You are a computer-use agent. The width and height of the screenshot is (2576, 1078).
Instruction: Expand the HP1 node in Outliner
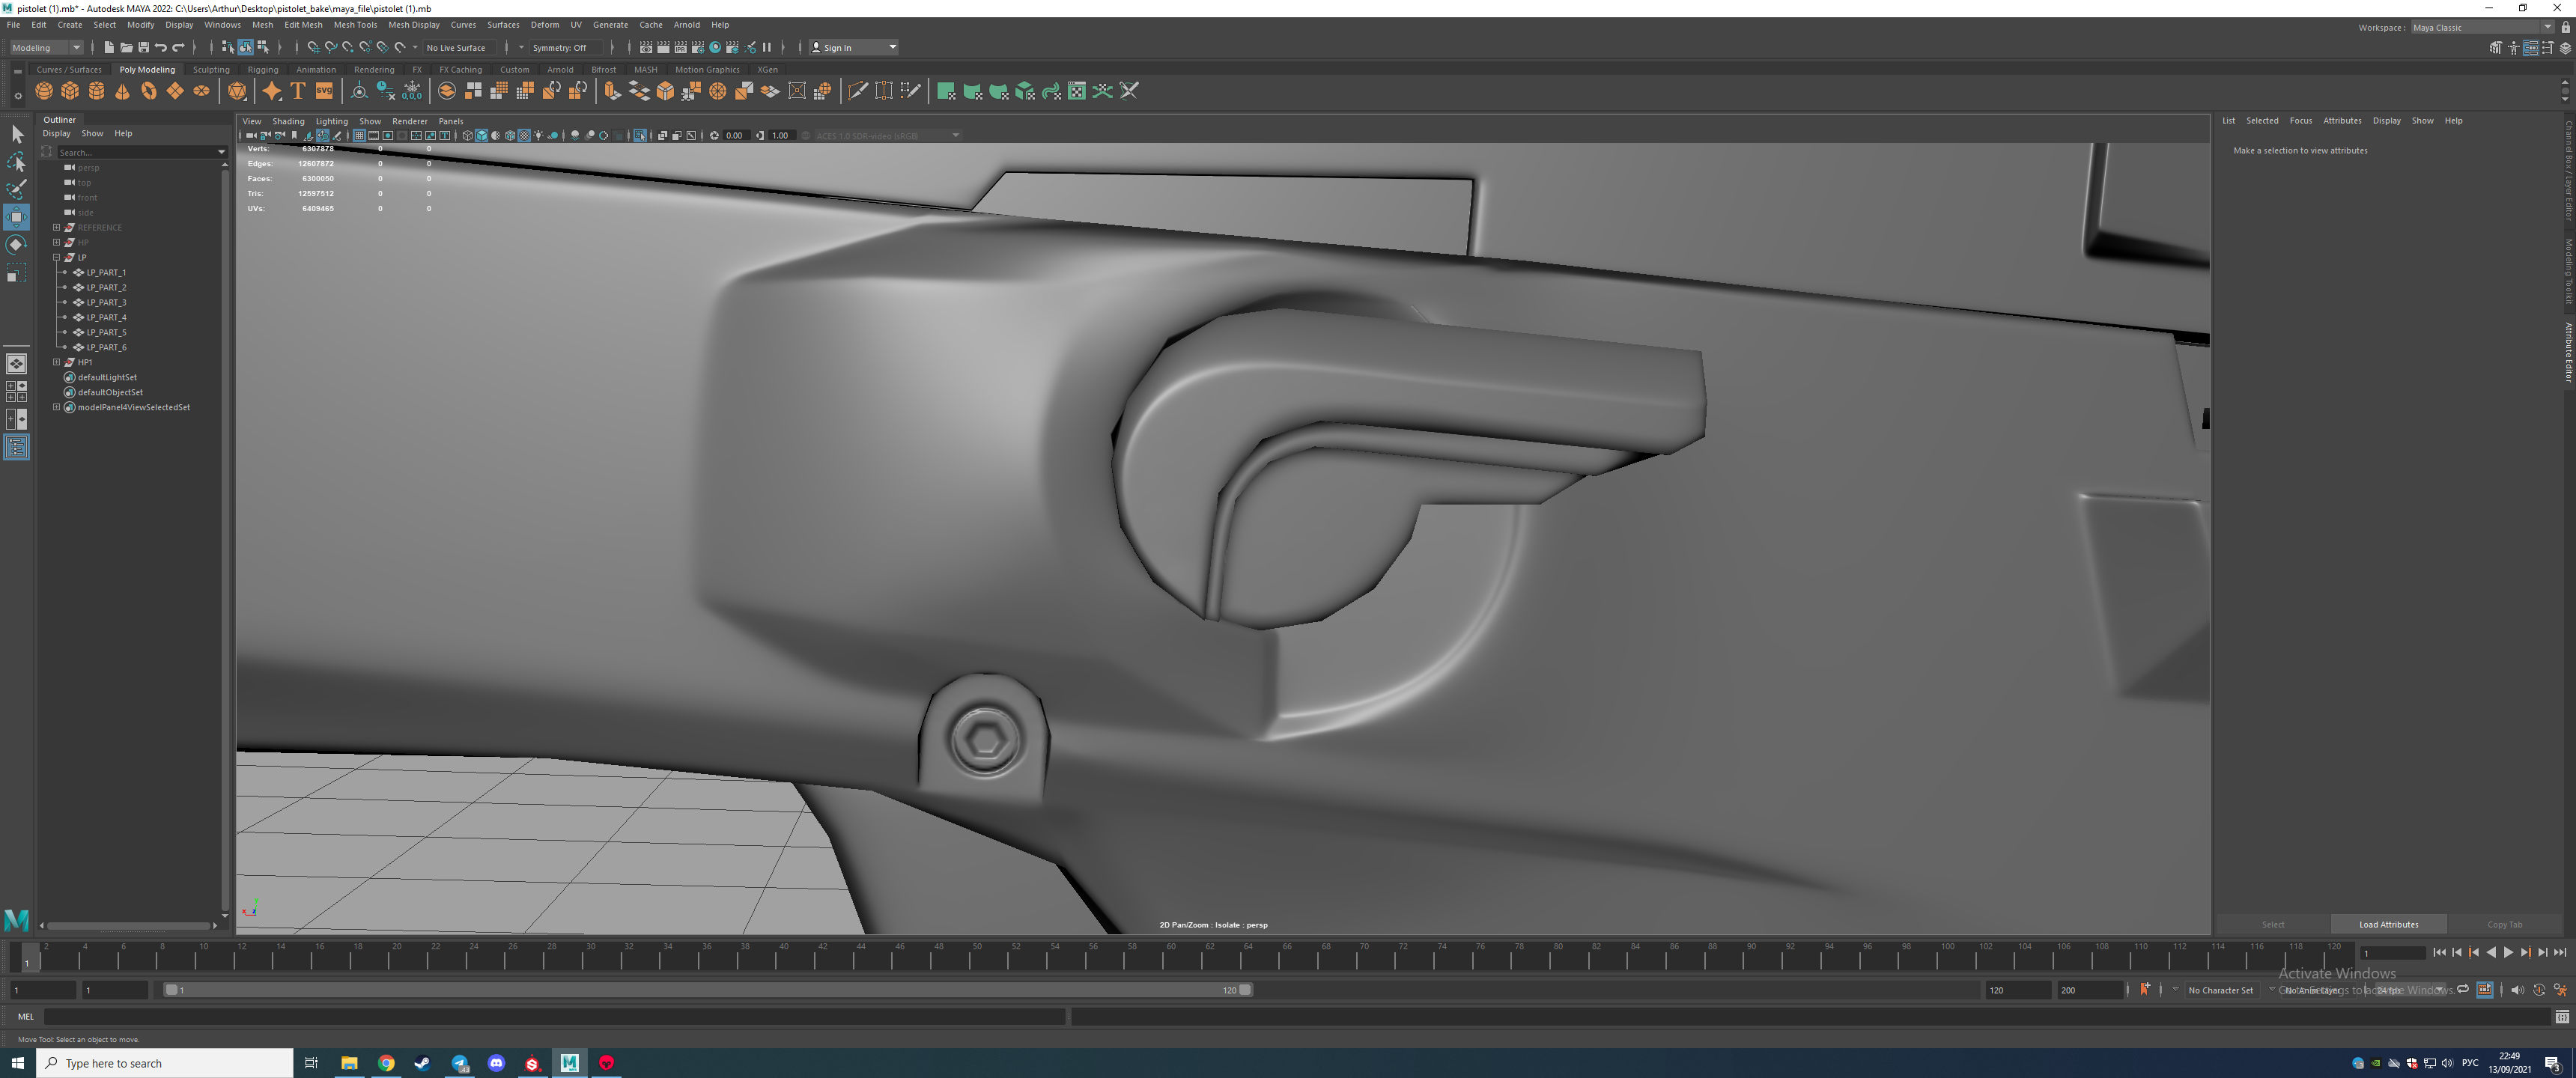(57, 362)
